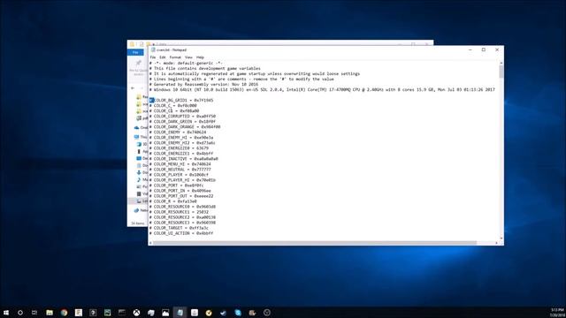Image resolution: width=566 pixels, height=318 pixels.
Task: Click the COLOR_INACTIVE line
Action: pyautogui.click(x=184, y=159)
